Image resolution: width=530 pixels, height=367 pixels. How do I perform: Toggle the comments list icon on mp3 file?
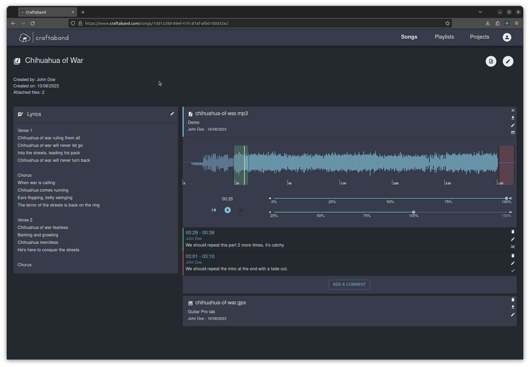tap(513, 133)
